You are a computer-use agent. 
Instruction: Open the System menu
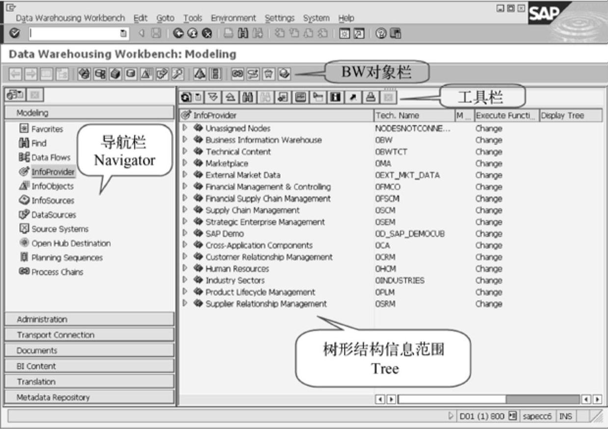pos(316,18)
